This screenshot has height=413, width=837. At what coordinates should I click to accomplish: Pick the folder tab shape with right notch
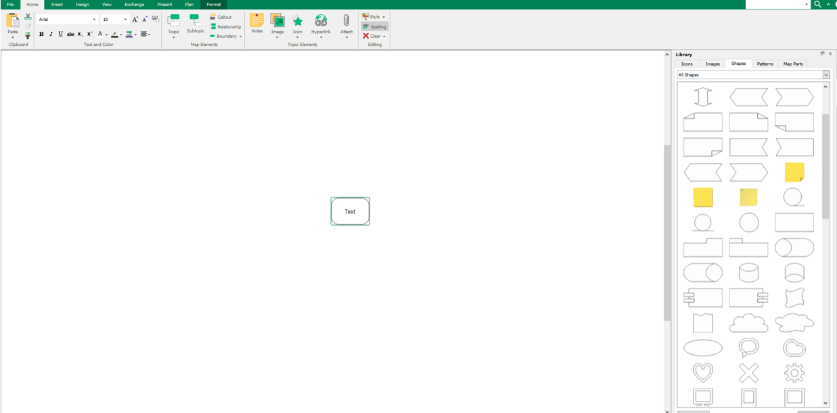click(x=703, y=247)
